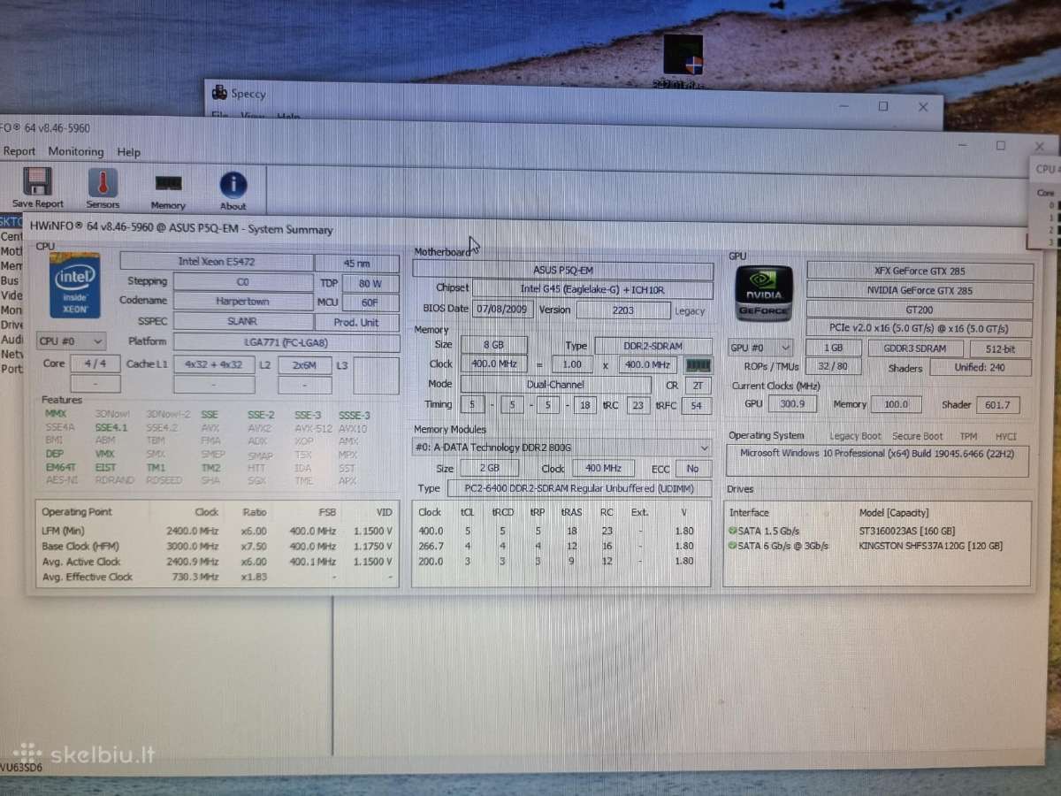Click the 8 GB memory size field
1061x796 pixels.
(493, 345)
